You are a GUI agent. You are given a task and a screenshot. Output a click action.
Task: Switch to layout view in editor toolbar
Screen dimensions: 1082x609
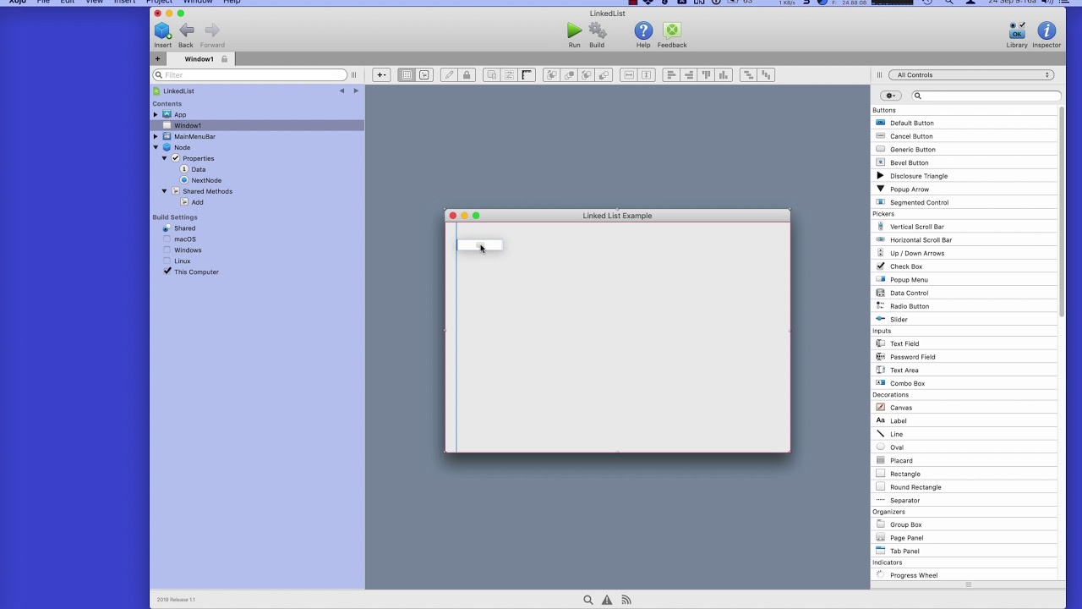click(x=407, y=75)
